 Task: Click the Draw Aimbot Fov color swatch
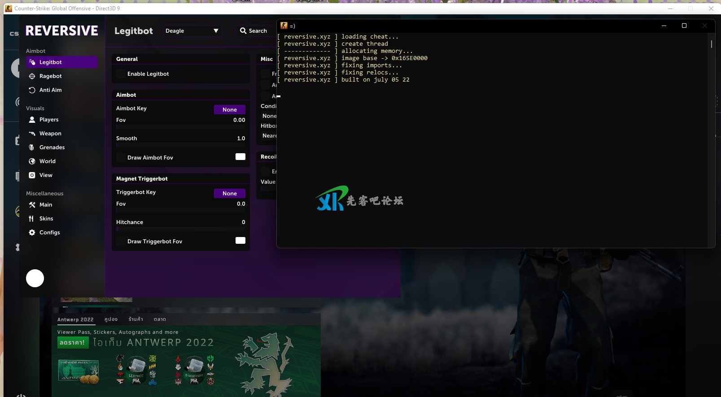click(x=240, y=157)
